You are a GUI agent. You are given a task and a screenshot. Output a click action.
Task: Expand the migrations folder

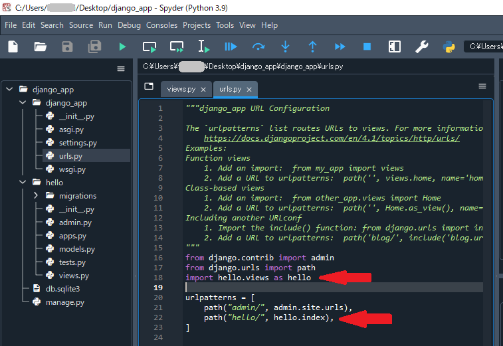click(36, 195)
